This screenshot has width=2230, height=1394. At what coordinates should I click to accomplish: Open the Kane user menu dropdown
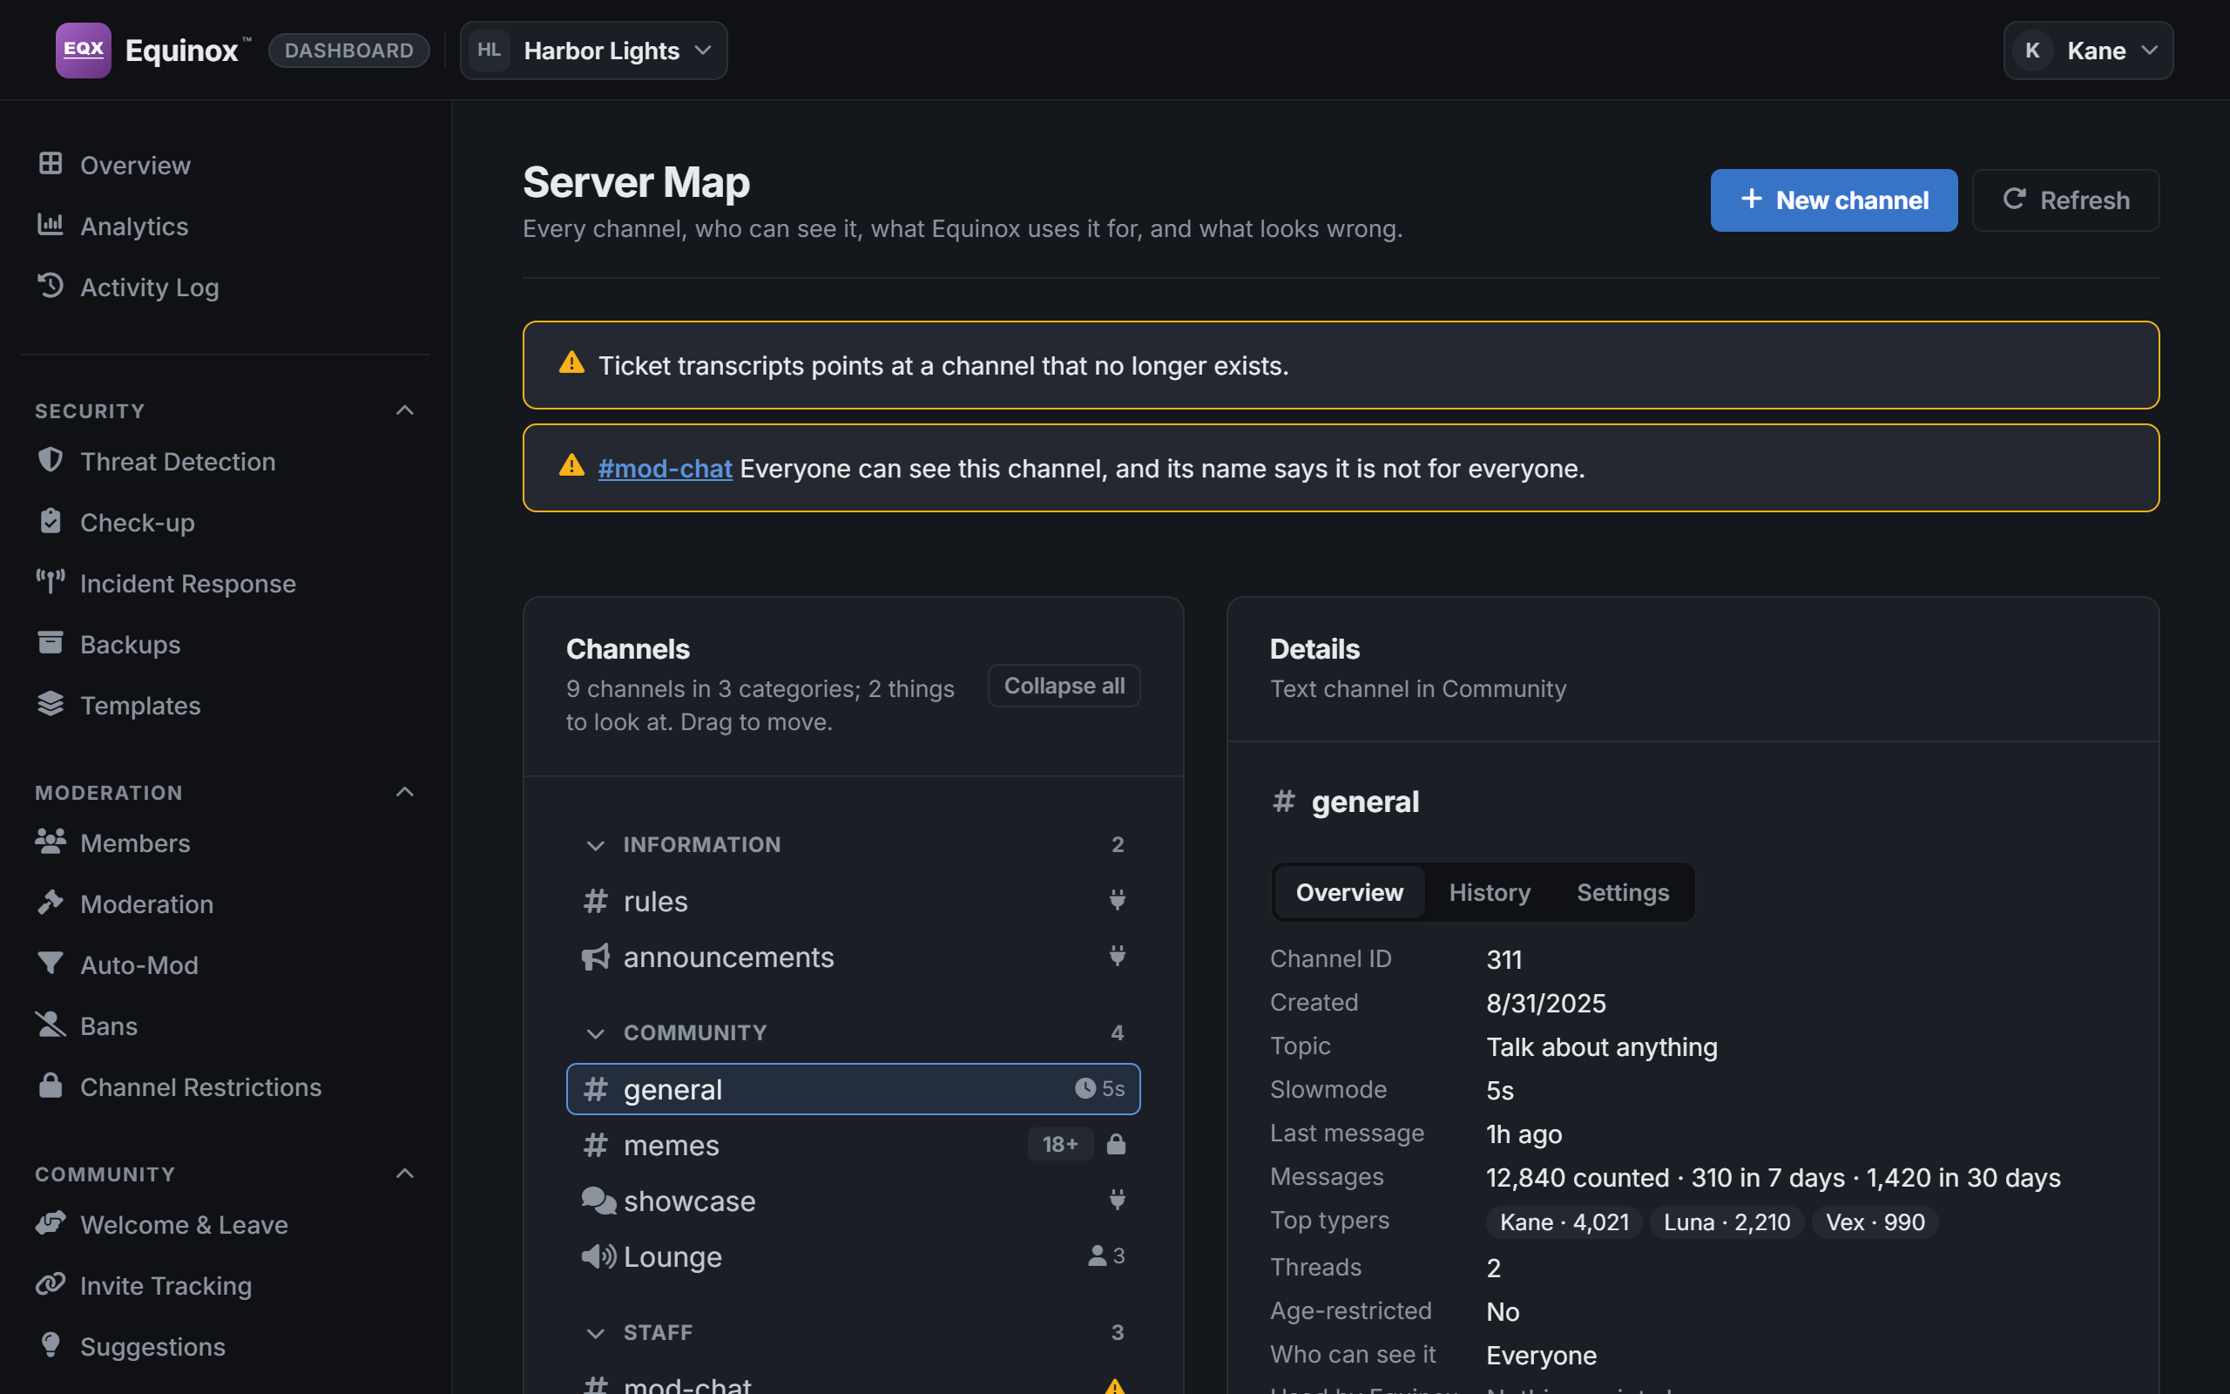2088,51
